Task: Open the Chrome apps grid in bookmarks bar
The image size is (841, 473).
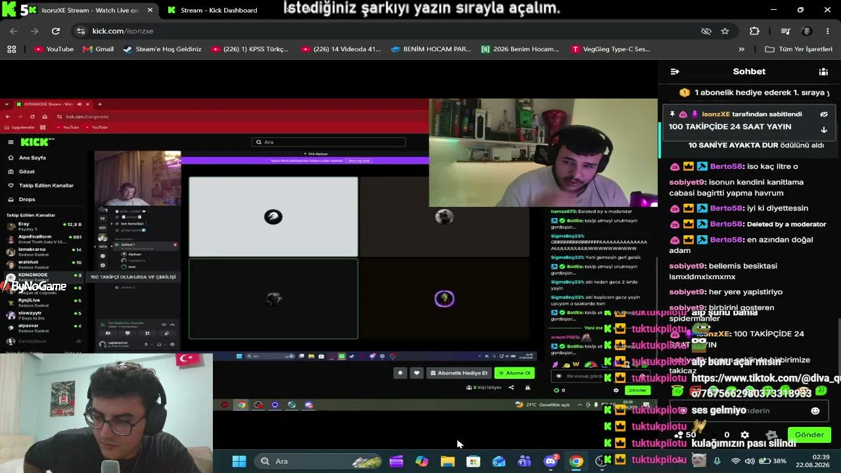Action: coord(11,49)
